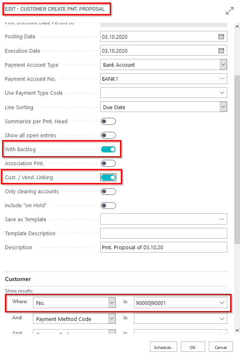Turn off Cust. / Vend. Linking
The image size is (240, 358).
tap(108, 177)
